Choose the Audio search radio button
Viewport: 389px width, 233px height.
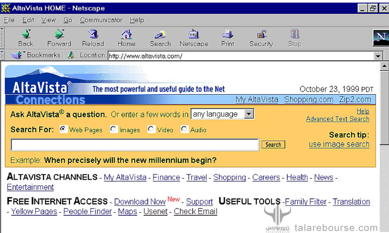tap(184, 129)
